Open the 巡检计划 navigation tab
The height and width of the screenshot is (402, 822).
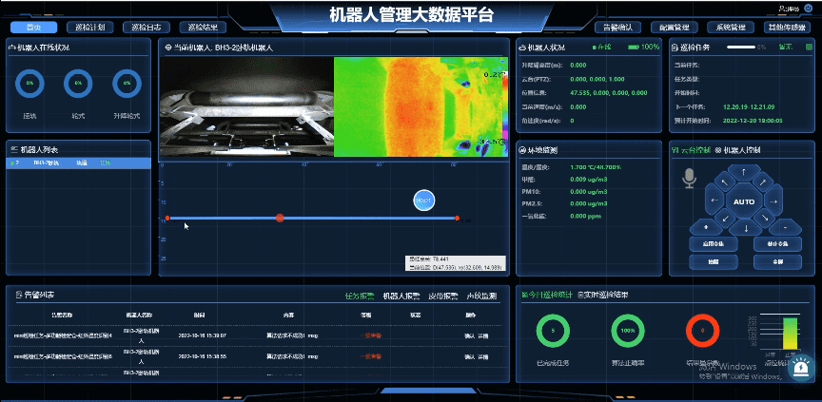(x=89, y=28)
